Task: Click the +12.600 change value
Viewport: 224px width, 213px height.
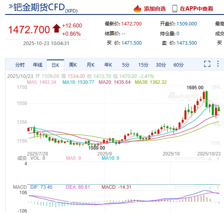Action: 72,25
